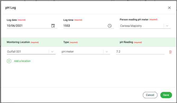This screenshot has height=103, width=177.
Task: Click the Add a location link
Action: pos(22,61)
